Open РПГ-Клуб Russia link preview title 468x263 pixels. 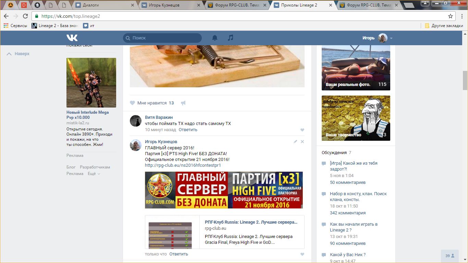[x=251, y=222]
